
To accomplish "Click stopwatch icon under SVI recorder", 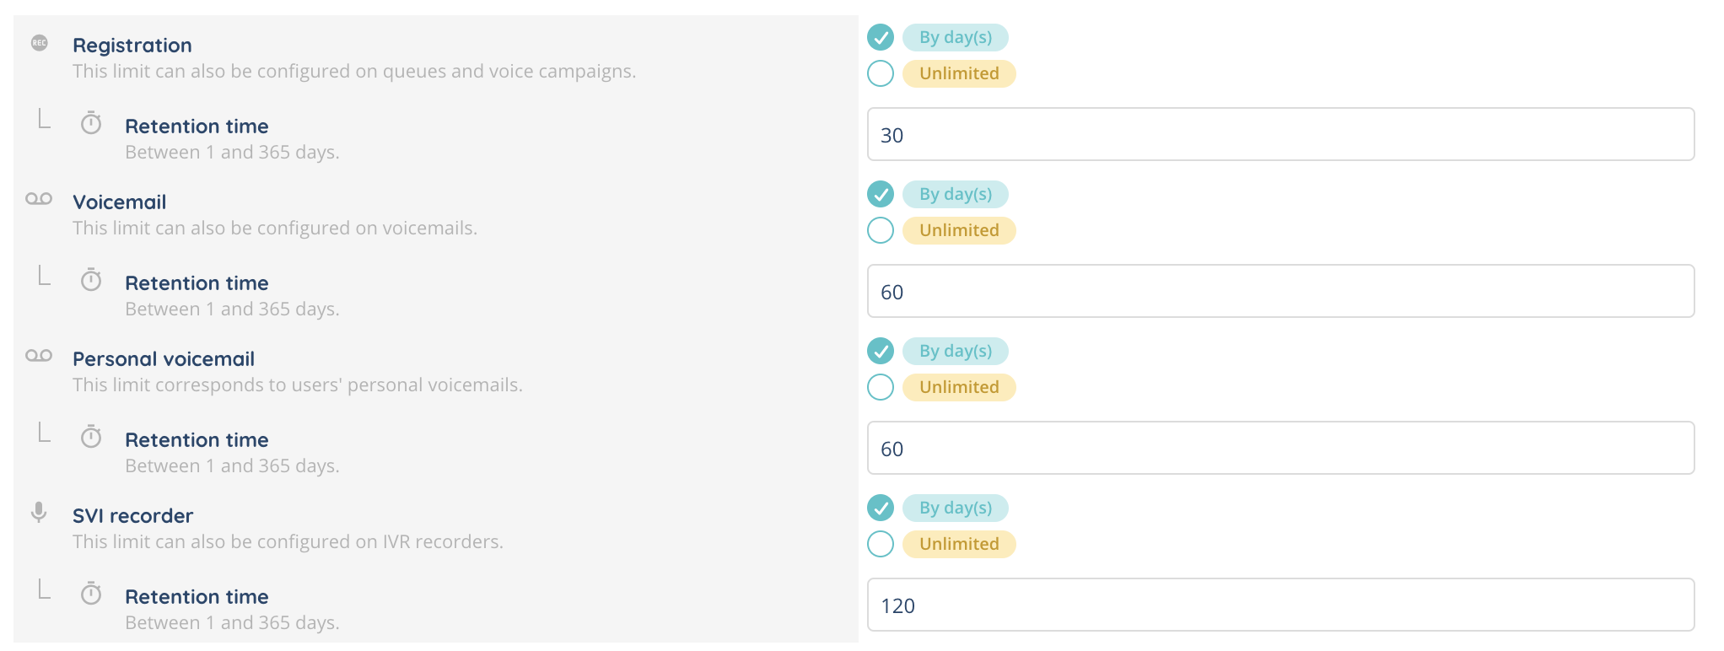I will pyautogui.click(x=91, y=594).
